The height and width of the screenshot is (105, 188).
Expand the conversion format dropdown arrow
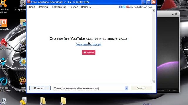click(x=126, y=88)
